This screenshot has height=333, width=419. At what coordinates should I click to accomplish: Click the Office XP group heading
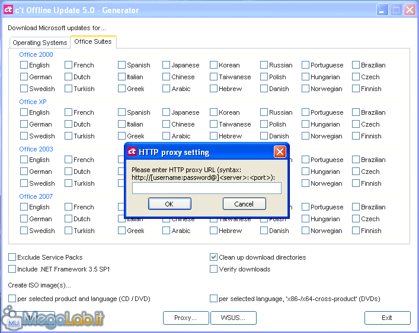pyautogui.click(x=33, y=102)
